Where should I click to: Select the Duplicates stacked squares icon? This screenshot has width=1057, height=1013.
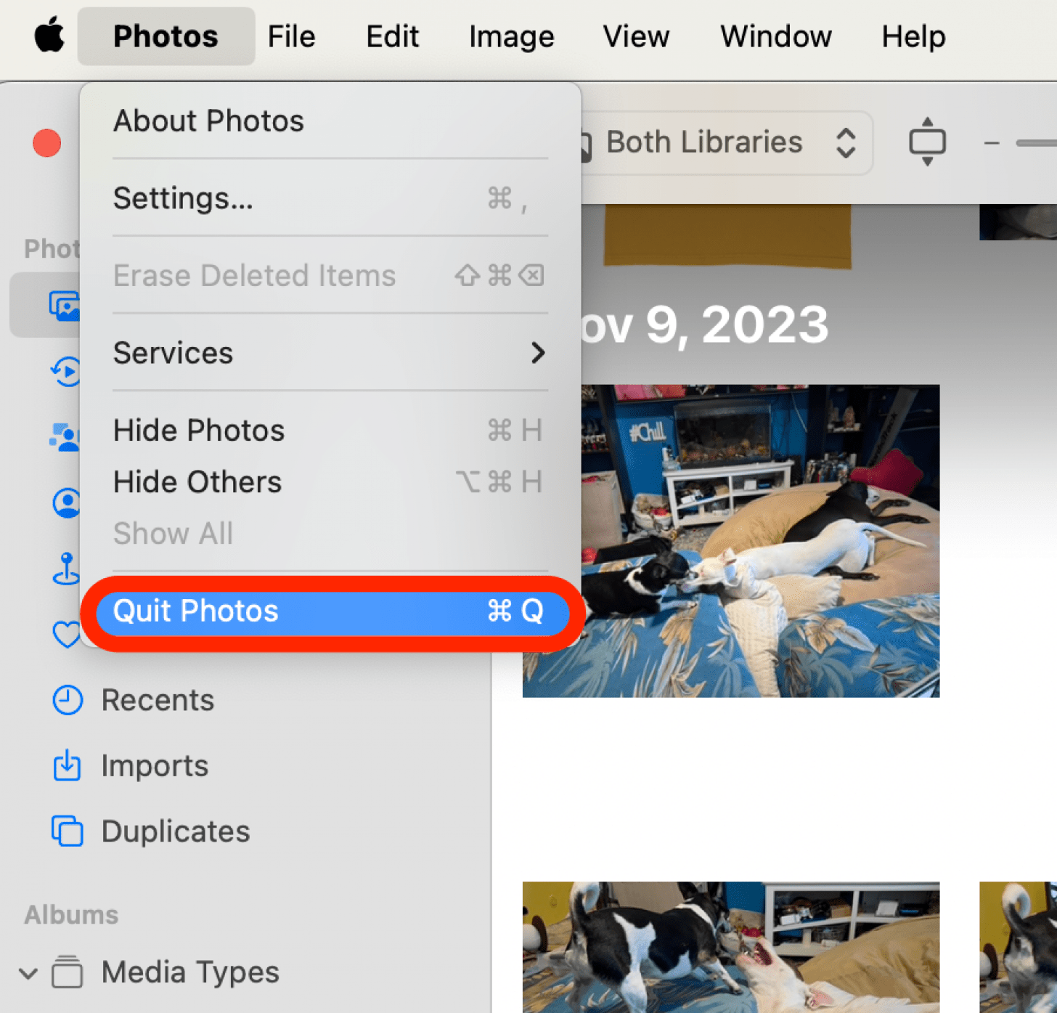coord(68,831)
